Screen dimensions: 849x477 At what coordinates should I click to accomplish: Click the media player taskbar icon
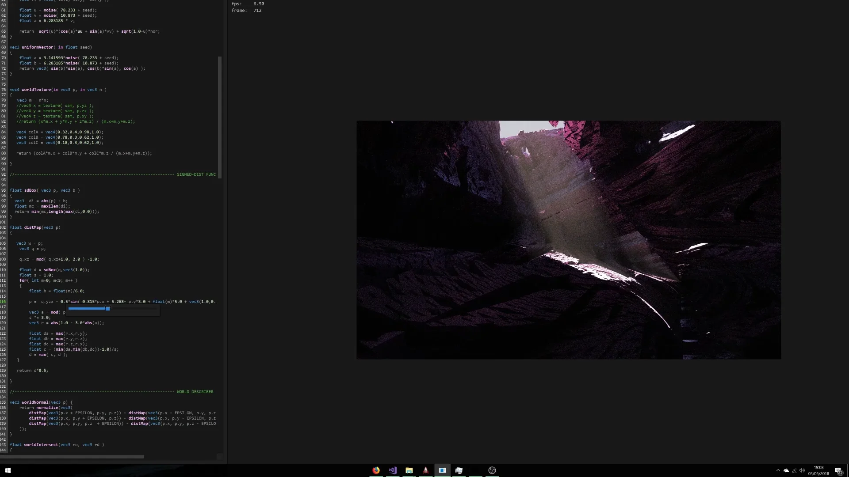click(459, 470)
